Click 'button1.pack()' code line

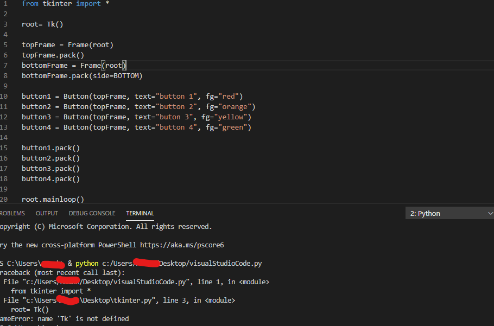(50, 148)
